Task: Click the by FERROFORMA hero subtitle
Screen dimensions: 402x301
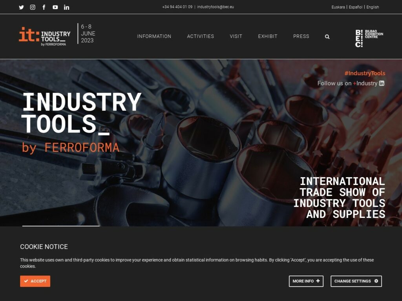Action: click(71, 148)
